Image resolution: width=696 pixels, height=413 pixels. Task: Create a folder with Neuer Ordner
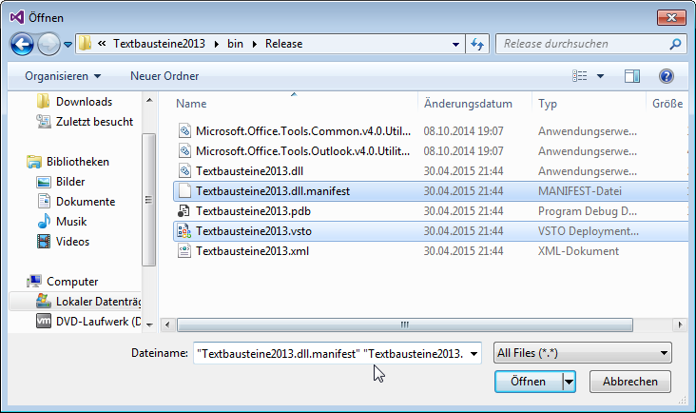164,76
